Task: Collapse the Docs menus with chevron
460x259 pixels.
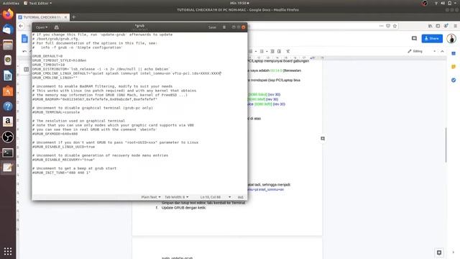Action: click(x=443, y=51)
